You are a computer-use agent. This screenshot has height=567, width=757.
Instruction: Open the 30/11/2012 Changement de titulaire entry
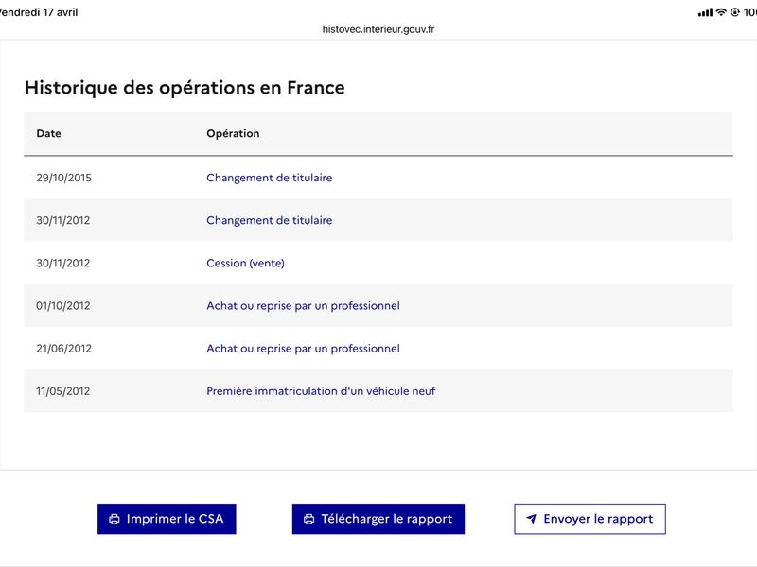[x=270, y=220]
